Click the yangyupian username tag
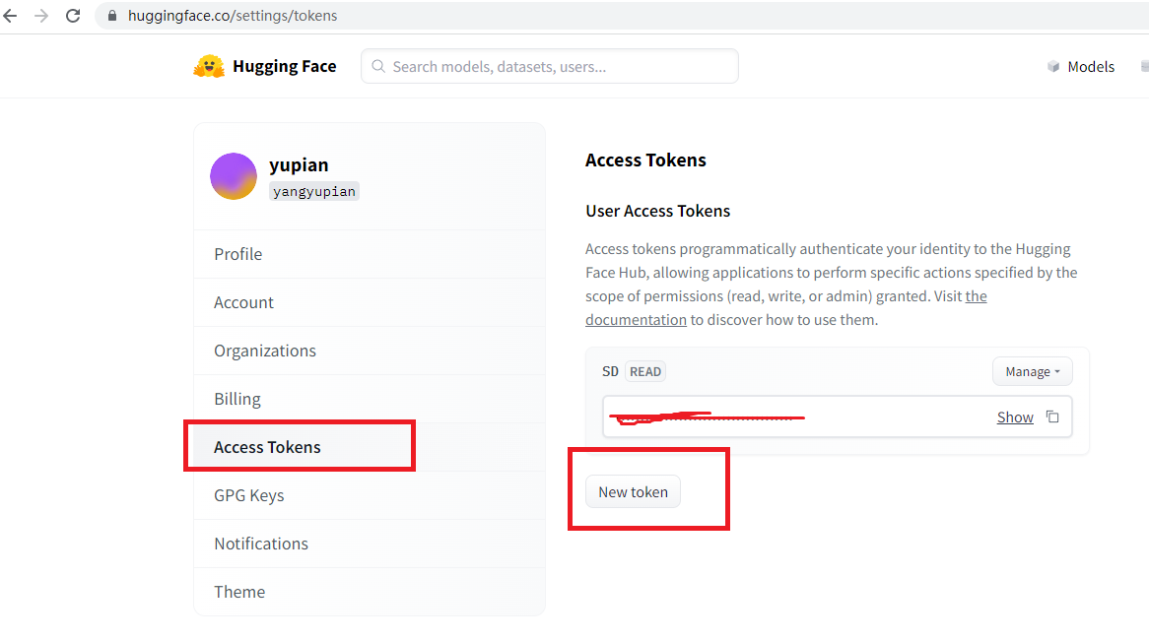Viewport: 1149px width, 641px height. [x=314, y=191]
